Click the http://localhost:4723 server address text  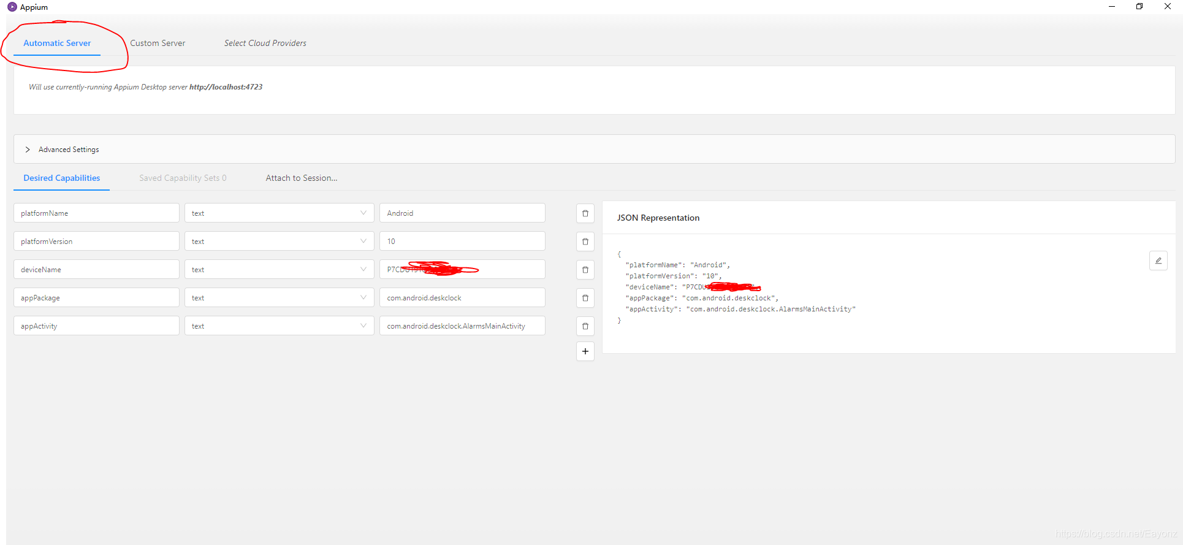coord(226,87)
